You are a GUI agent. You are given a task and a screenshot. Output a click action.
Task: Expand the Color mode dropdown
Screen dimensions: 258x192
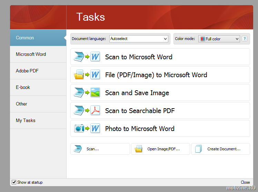[237, 39]
